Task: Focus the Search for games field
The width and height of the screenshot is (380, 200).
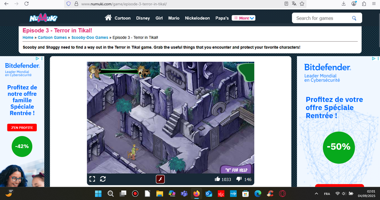Action: tap(322, 18)
